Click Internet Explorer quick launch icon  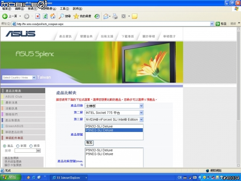tap(34, 178)
